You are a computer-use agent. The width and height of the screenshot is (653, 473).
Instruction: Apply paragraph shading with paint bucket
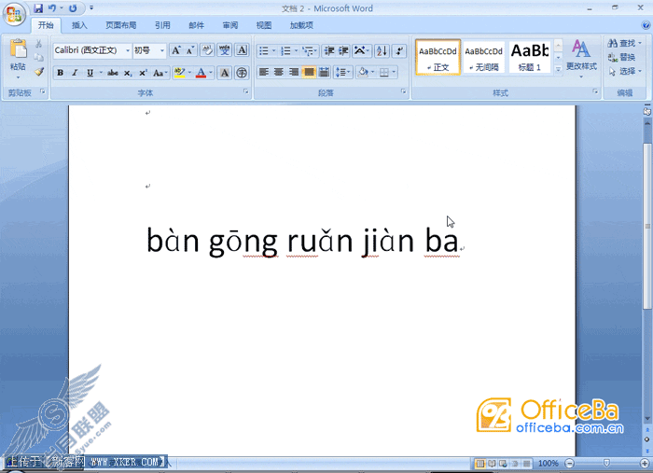coord(363,73)
